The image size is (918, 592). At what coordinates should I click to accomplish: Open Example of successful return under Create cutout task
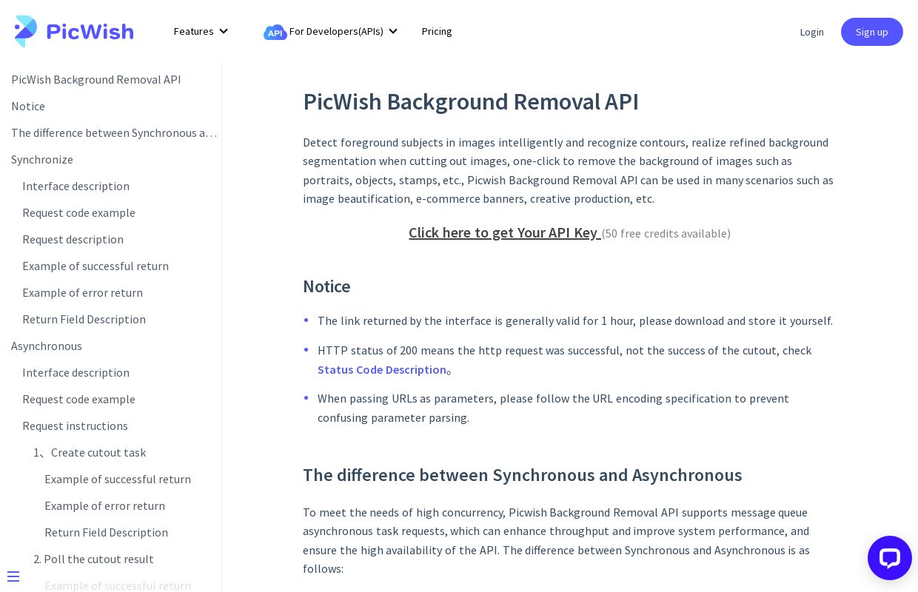coord(118,479)
